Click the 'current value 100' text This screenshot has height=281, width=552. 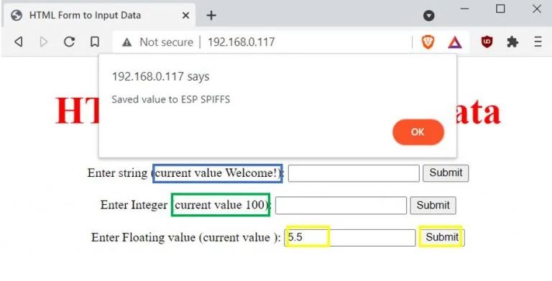[220, 205]
